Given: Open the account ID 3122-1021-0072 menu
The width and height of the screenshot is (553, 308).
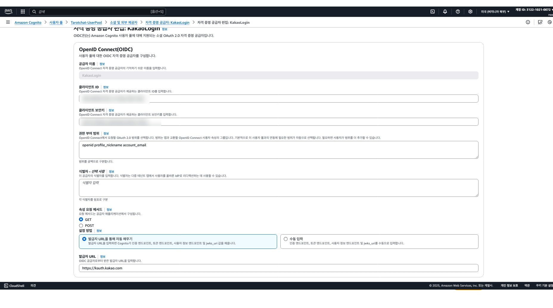Looking at the screenshot, I should point(534,10).
